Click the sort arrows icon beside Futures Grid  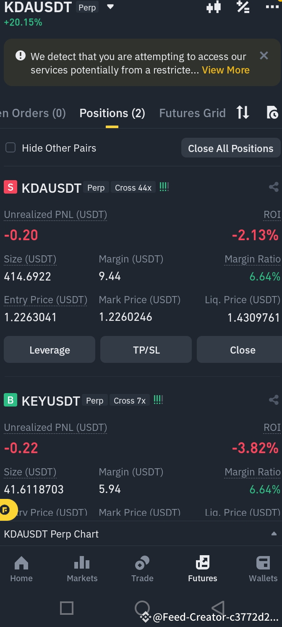(x=243, y=113)
